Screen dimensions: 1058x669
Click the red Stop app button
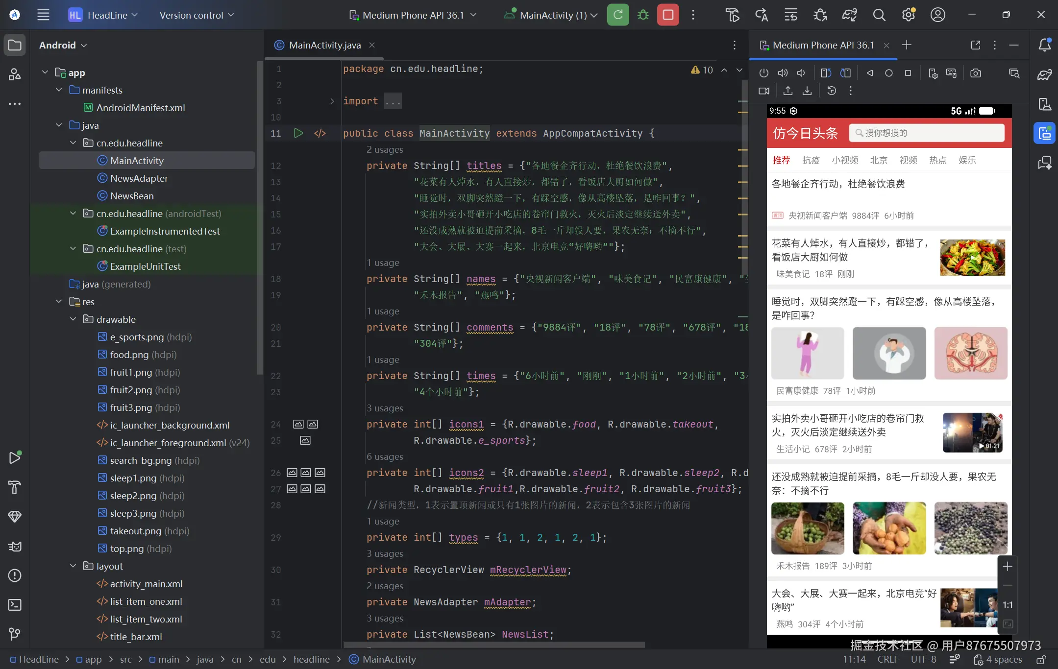point(668,15)
